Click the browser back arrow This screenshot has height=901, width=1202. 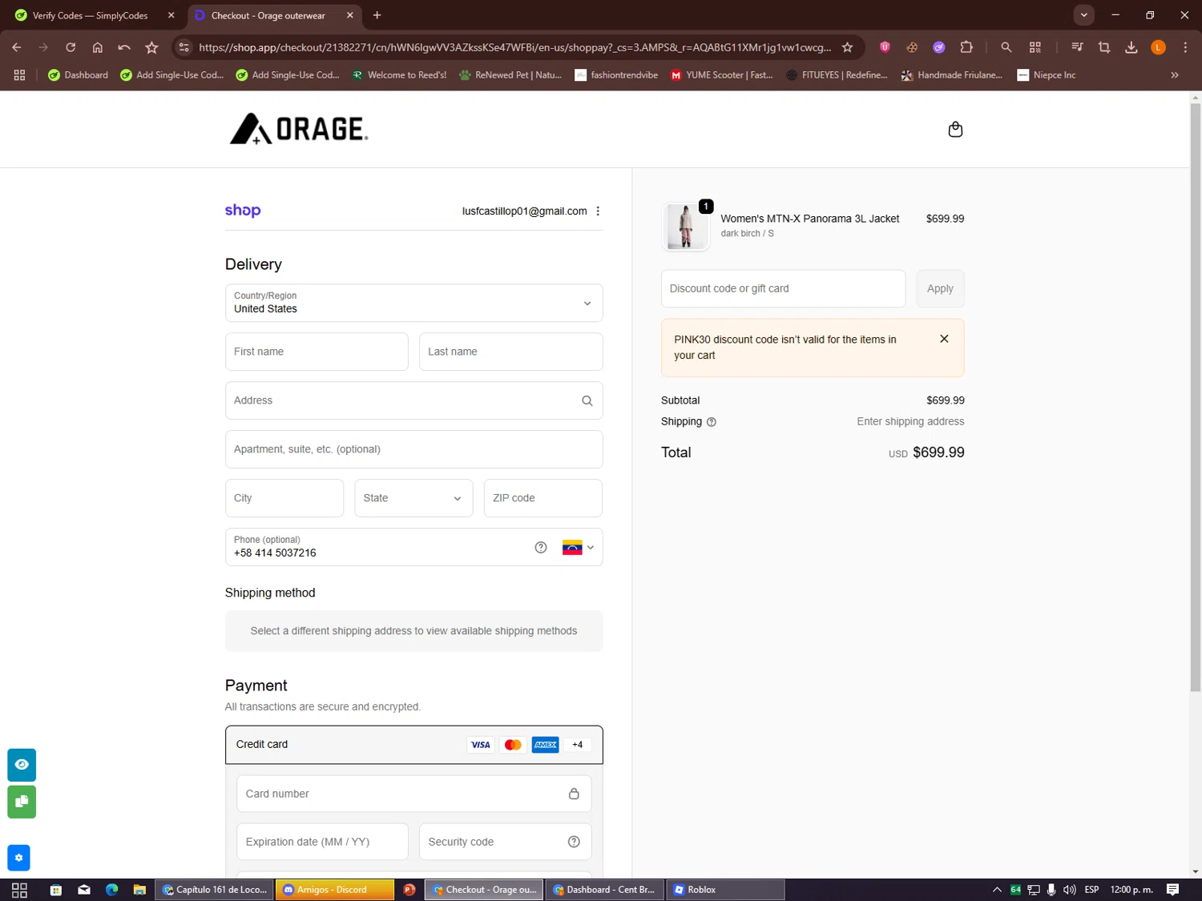(17, 47)
